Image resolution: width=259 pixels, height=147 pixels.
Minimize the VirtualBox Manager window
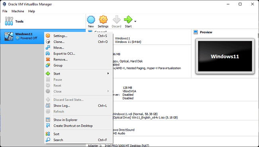click(x=228, y=4)
